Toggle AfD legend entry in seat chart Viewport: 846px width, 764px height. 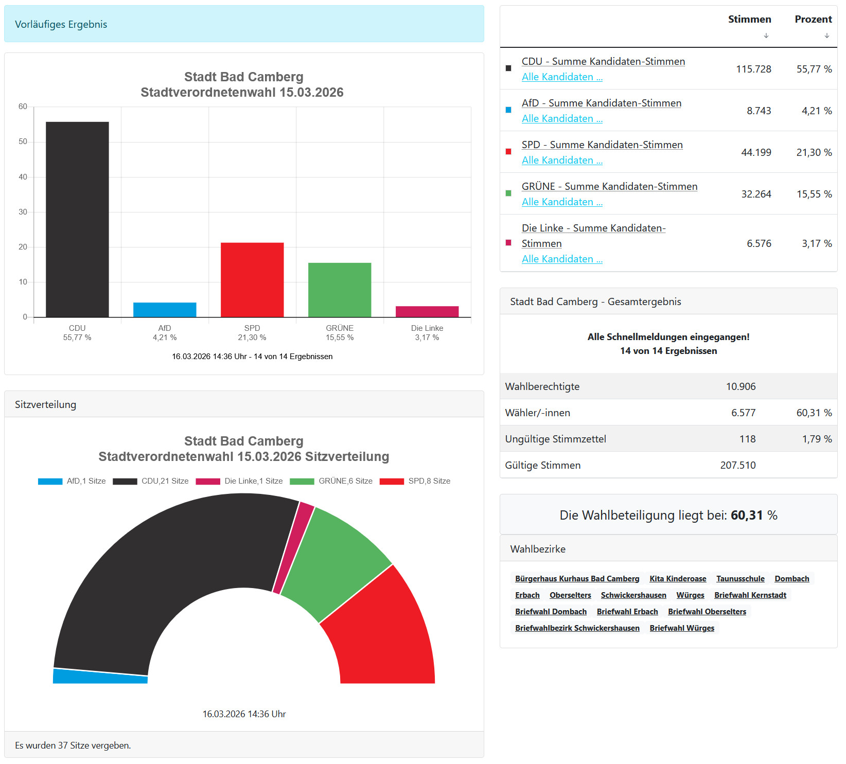(72, 481)
